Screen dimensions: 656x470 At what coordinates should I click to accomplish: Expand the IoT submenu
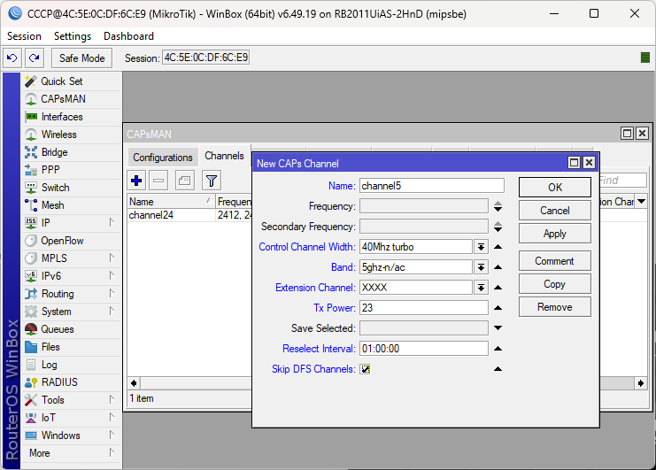pos(112,417)
